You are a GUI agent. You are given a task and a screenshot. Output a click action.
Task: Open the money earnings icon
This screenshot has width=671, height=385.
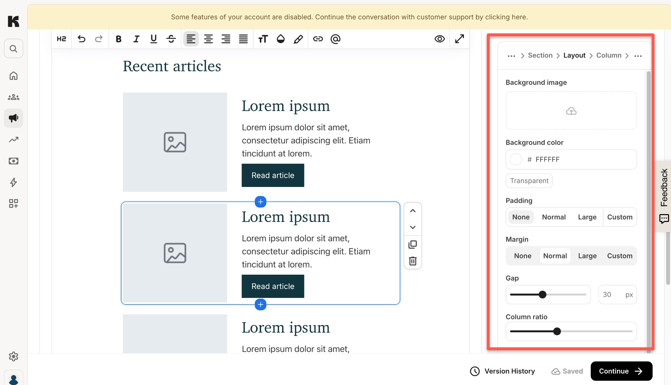13,161
